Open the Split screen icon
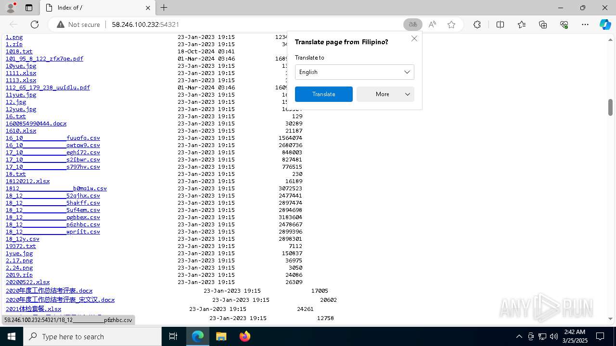The height and width of the screenshot is (346, 616). 500,25
